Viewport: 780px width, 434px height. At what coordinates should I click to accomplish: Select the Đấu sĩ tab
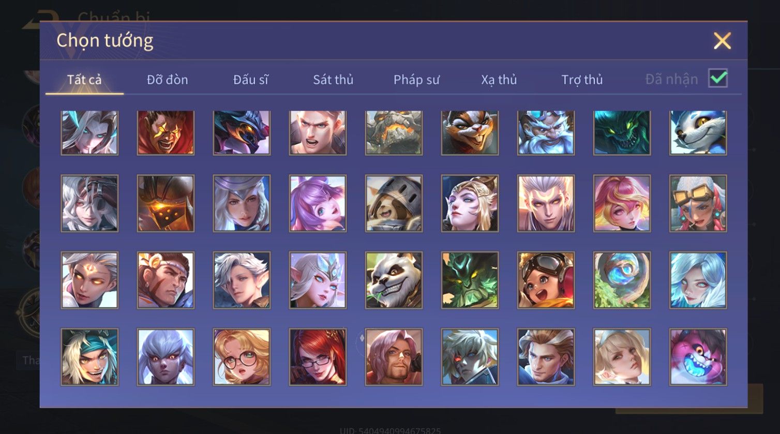coord(251,80)
